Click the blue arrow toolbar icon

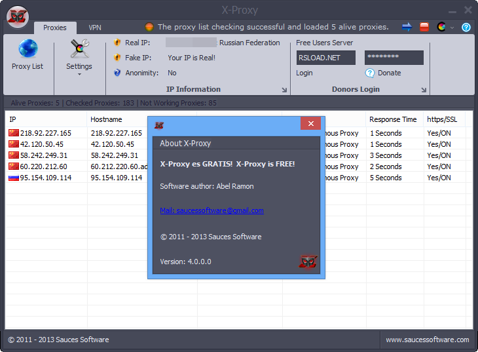tap(407, 27)
